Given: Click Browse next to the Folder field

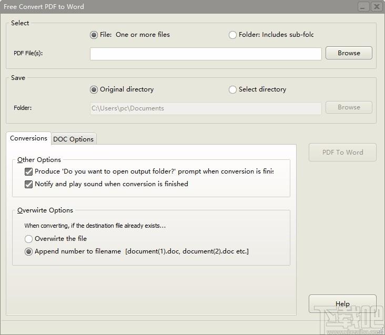Looking at the screenshot, I should [x=349, y=107].
